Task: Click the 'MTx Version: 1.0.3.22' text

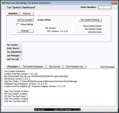Action: click(x=58, y=31)
